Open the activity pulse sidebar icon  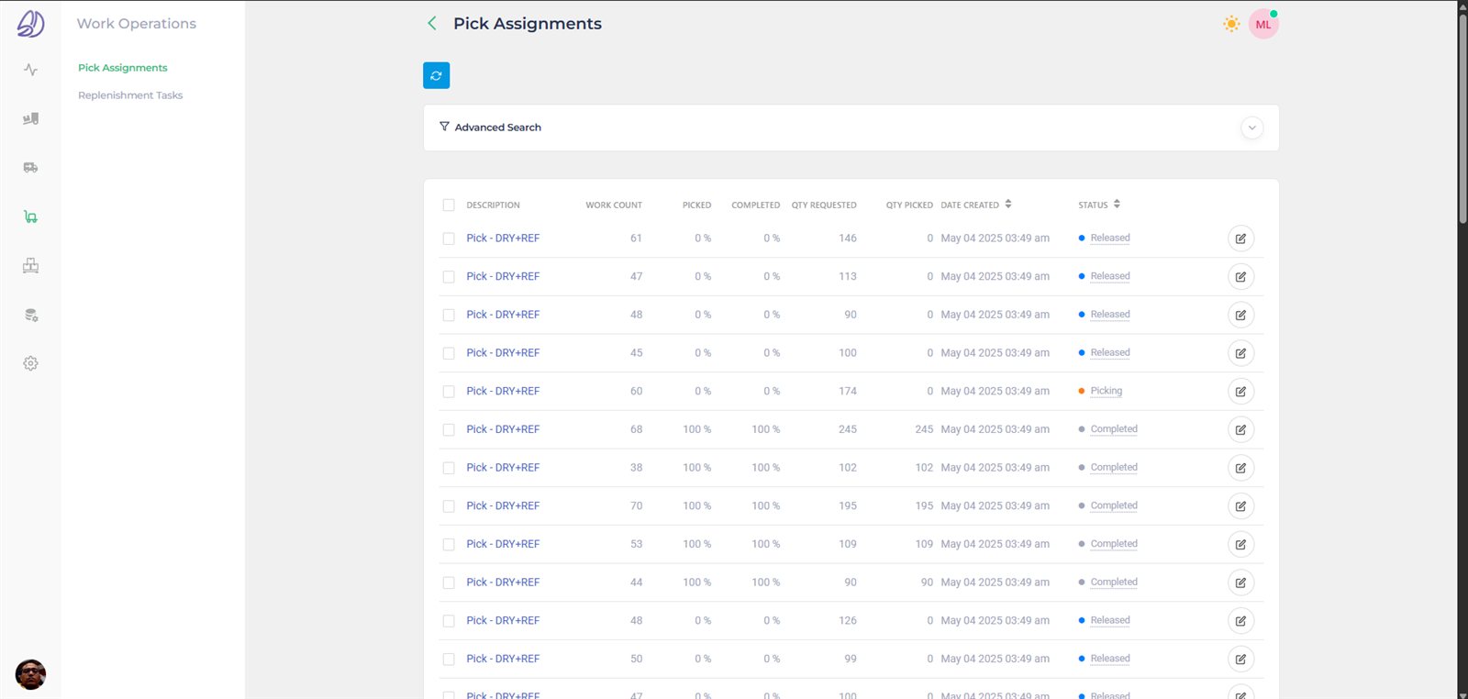click(x=30, y=70)
